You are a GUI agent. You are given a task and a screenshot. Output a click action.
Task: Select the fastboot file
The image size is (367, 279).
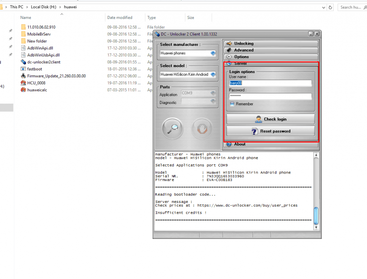point(34,69)
